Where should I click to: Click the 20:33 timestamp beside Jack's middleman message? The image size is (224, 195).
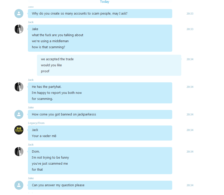click(190, 29)
